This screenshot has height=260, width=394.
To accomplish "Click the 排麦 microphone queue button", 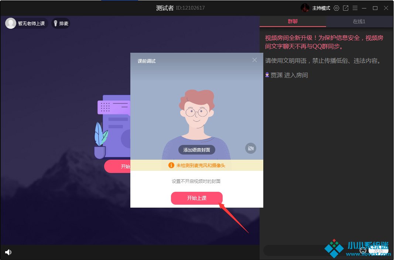I will 61,24.
